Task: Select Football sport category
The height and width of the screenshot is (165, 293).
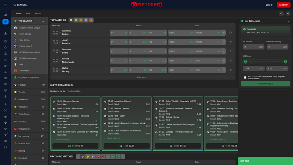Action: tap(30, 85)
